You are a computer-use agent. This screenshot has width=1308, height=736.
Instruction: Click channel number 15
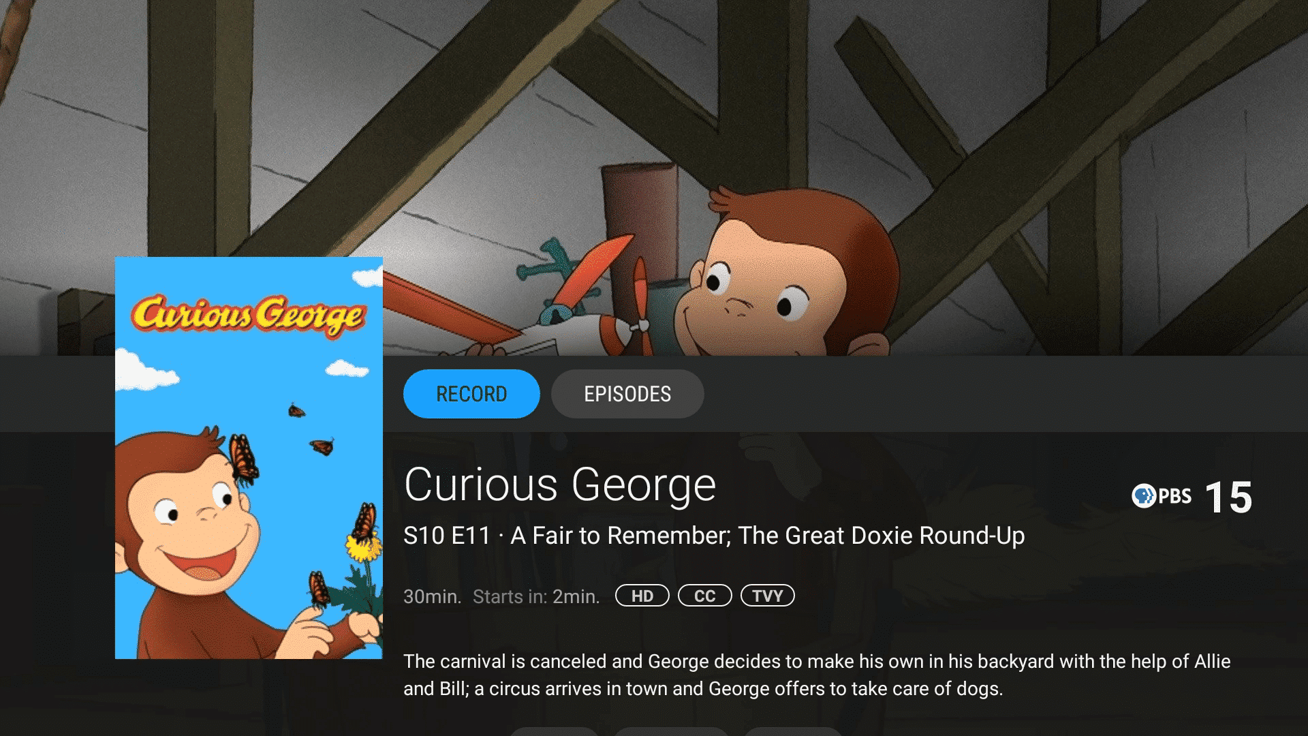point(1229,497)
